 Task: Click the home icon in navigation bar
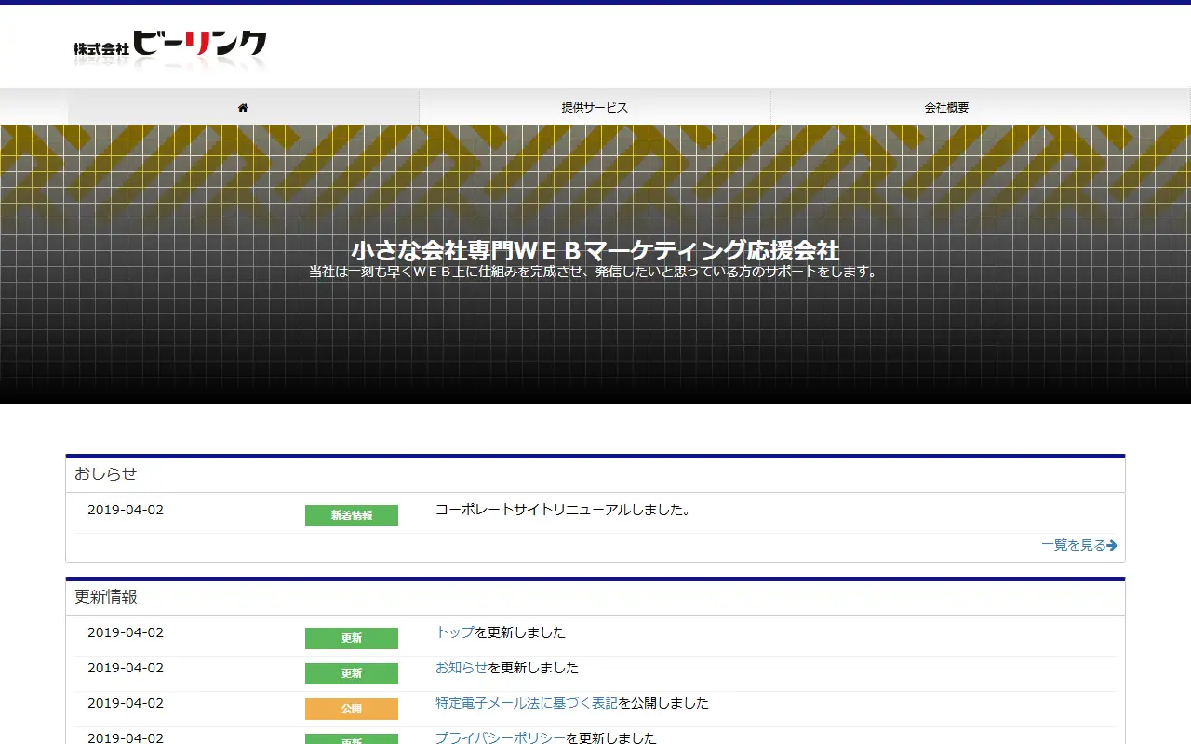243,108
